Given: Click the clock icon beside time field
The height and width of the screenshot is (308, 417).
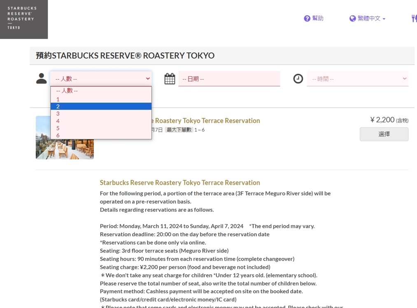Looking at the screenshot, I should pos(298,79).
